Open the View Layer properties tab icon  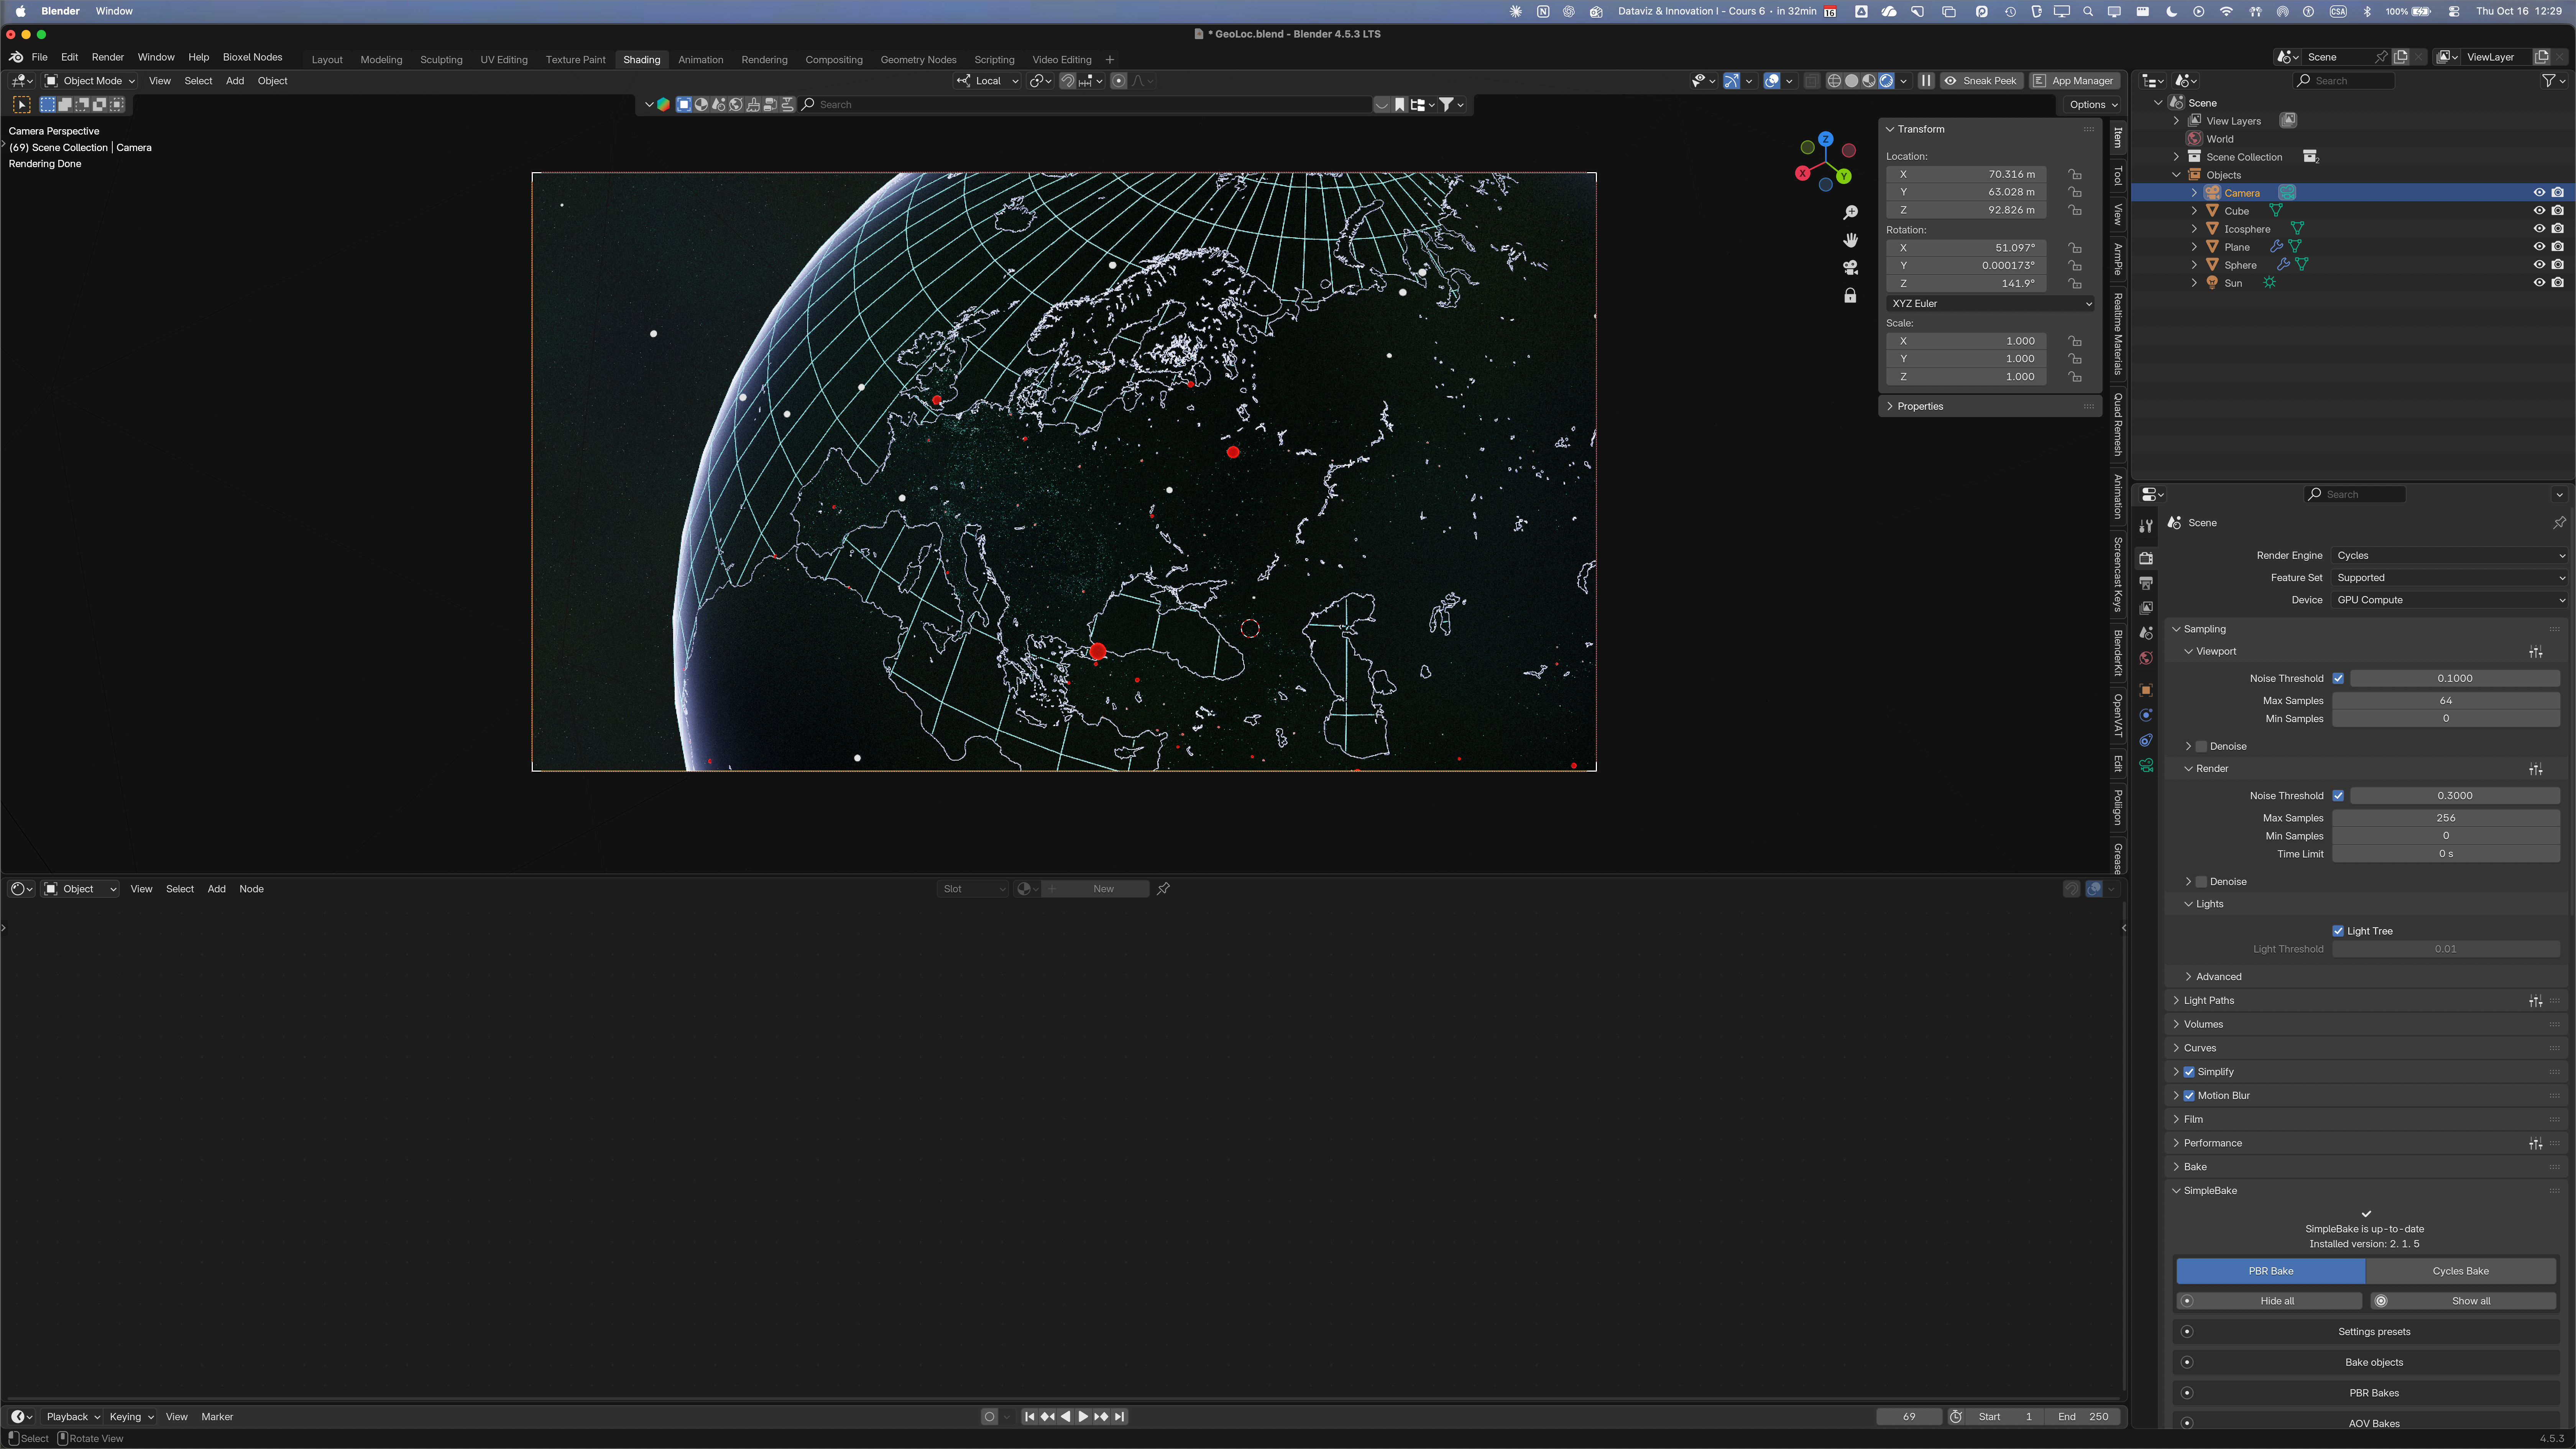click(x=2146, y=608)
